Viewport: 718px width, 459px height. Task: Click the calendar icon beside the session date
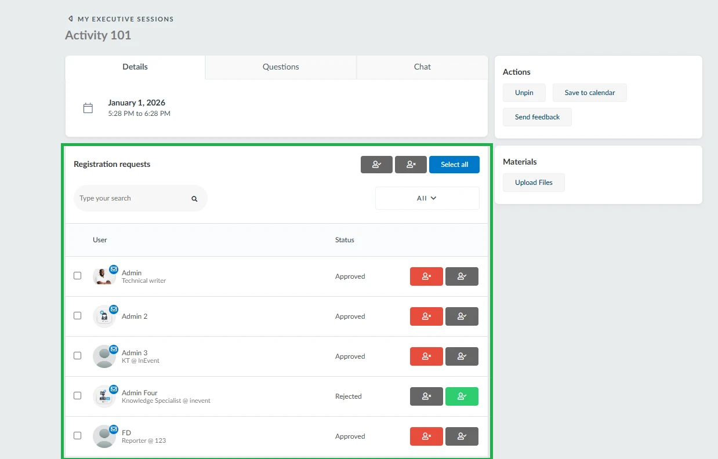(88, 108)
